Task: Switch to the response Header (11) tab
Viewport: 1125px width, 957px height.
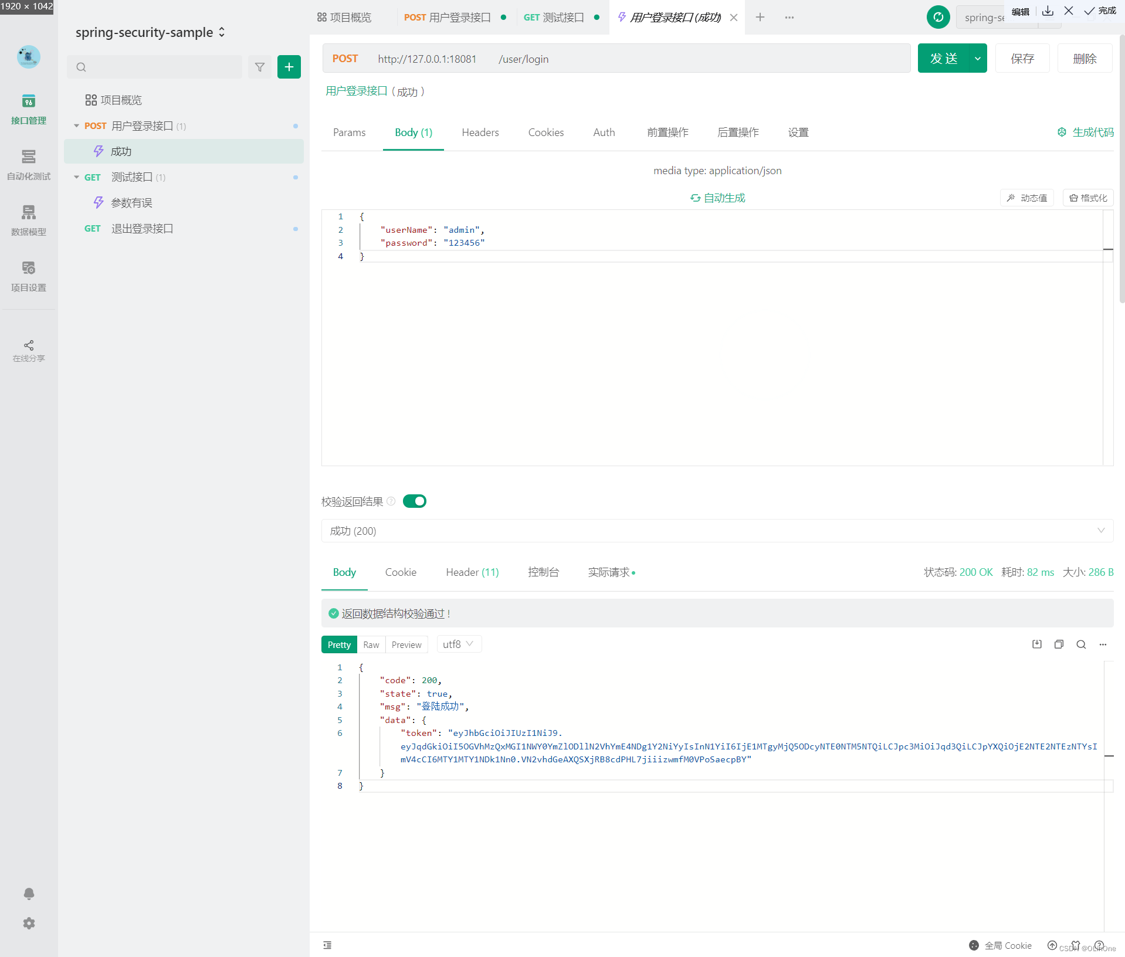Action: 472,572
